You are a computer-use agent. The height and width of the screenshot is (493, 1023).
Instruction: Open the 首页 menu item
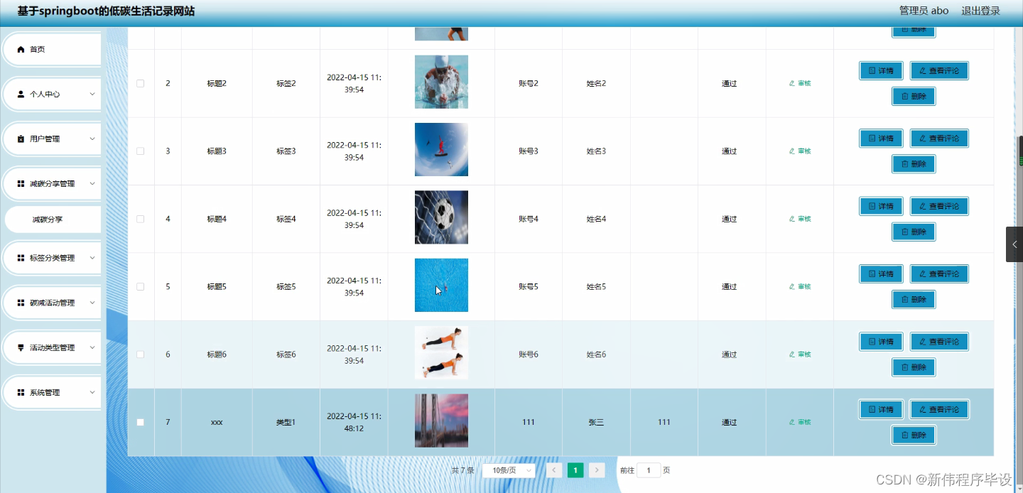click(x=51, y=50)
